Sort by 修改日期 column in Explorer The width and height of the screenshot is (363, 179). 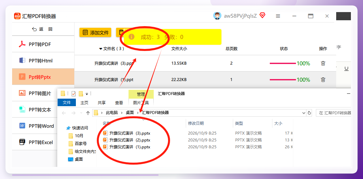[x=196, y=123]
